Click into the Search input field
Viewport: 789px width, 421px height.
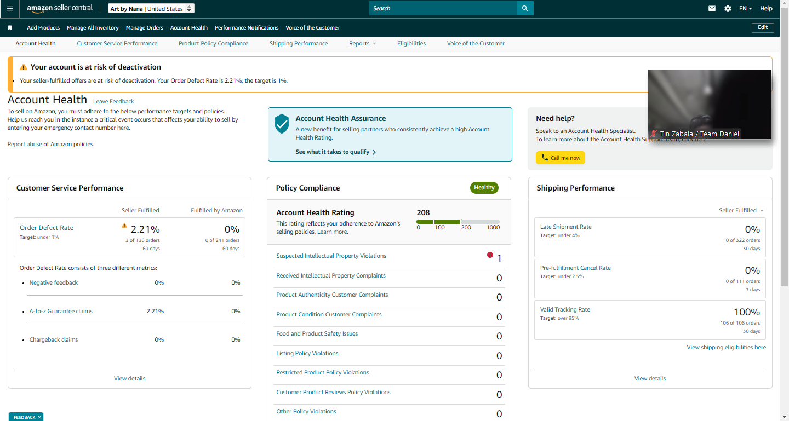click(x=443, y=8)
